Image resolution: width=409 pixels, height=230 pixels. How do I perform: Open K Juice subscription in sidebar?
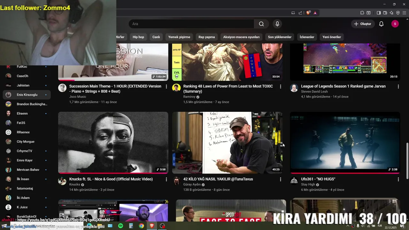27,207
